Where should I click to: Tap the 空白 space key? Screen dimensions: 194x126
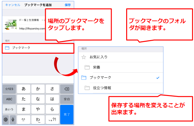click(x=67, y=99)
